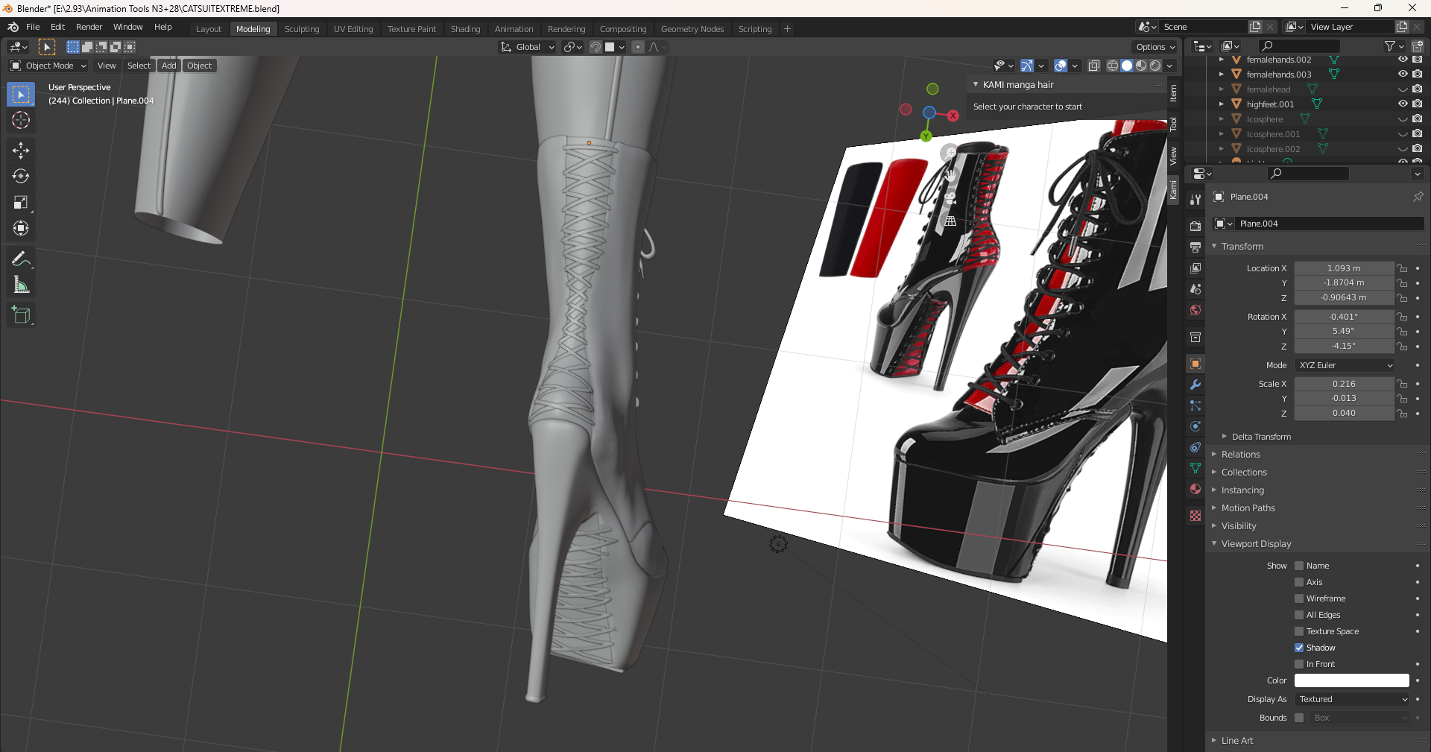Open the File menu
This screenshot has width=1431, height=752.
point(33,27)
